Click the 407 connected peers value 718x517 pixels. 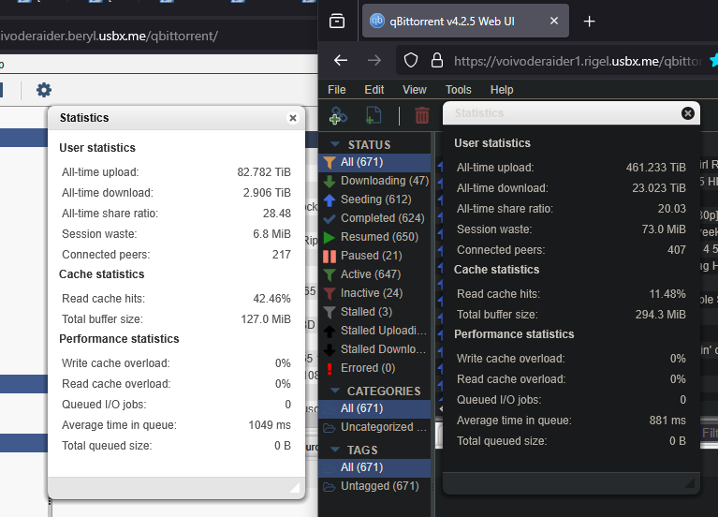click(x=677, y=250)
